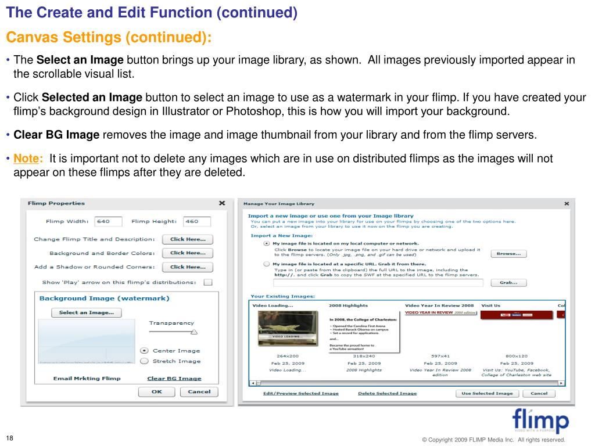The height and width of the screenshot is (446, 595).
Task: Click the Grab button
Action: (x=508, y=283)
